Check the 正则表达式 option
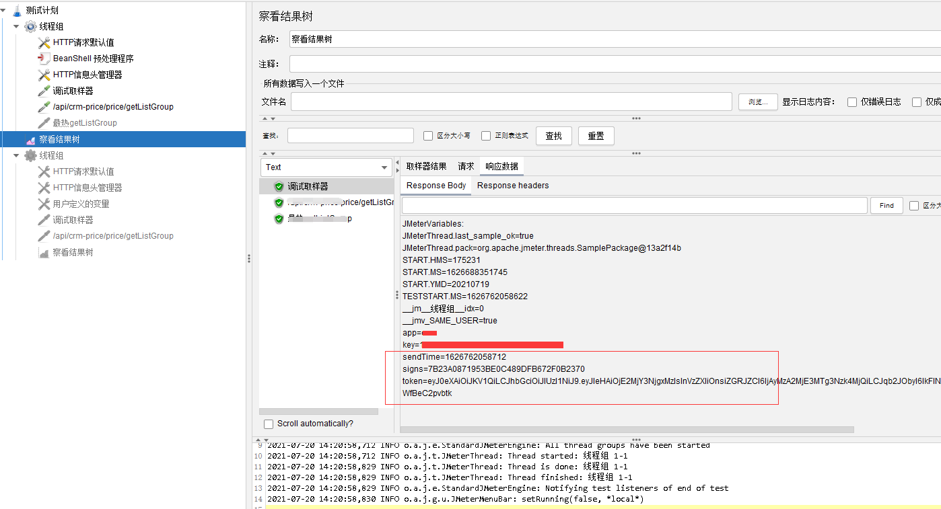Screen dimensions: 941x509 click(486, 136)
